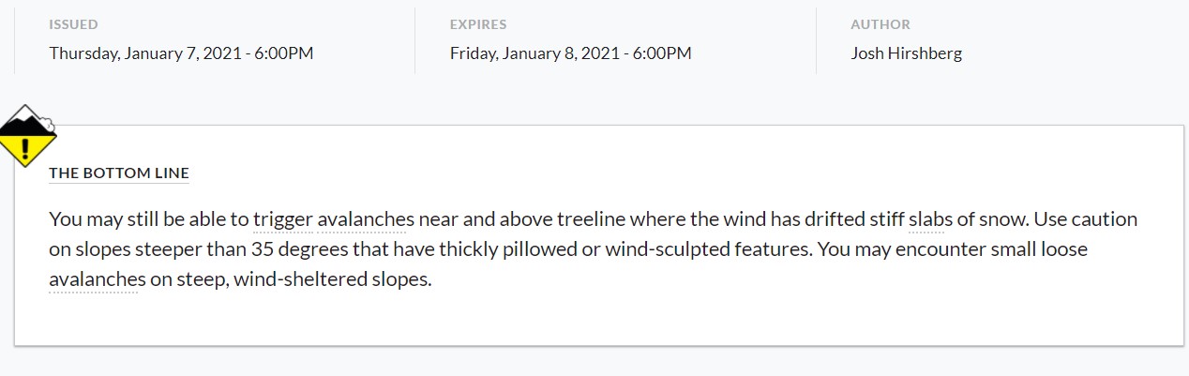1189x376 pixels.
Task: Click the black exclamation mark in danger icon
Action: [27, 148]
